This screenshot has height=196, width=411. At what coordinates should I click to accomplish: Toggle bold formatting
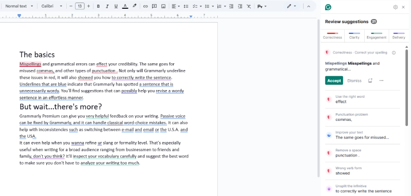pos(98,6)
